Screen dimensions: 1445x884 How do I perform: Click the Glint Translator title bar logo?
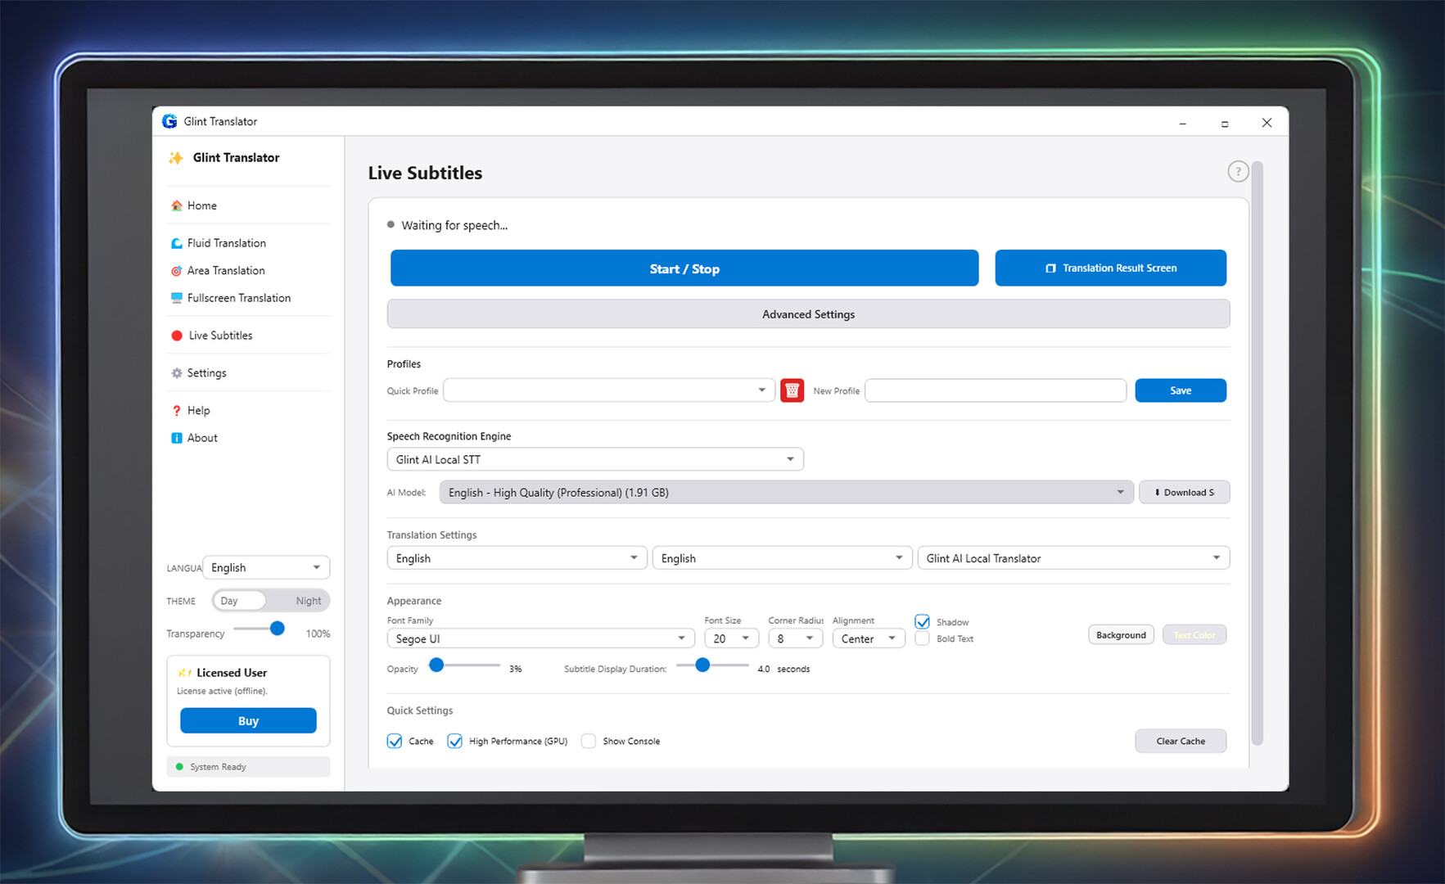pyautogui.click(x=169, y=121)
